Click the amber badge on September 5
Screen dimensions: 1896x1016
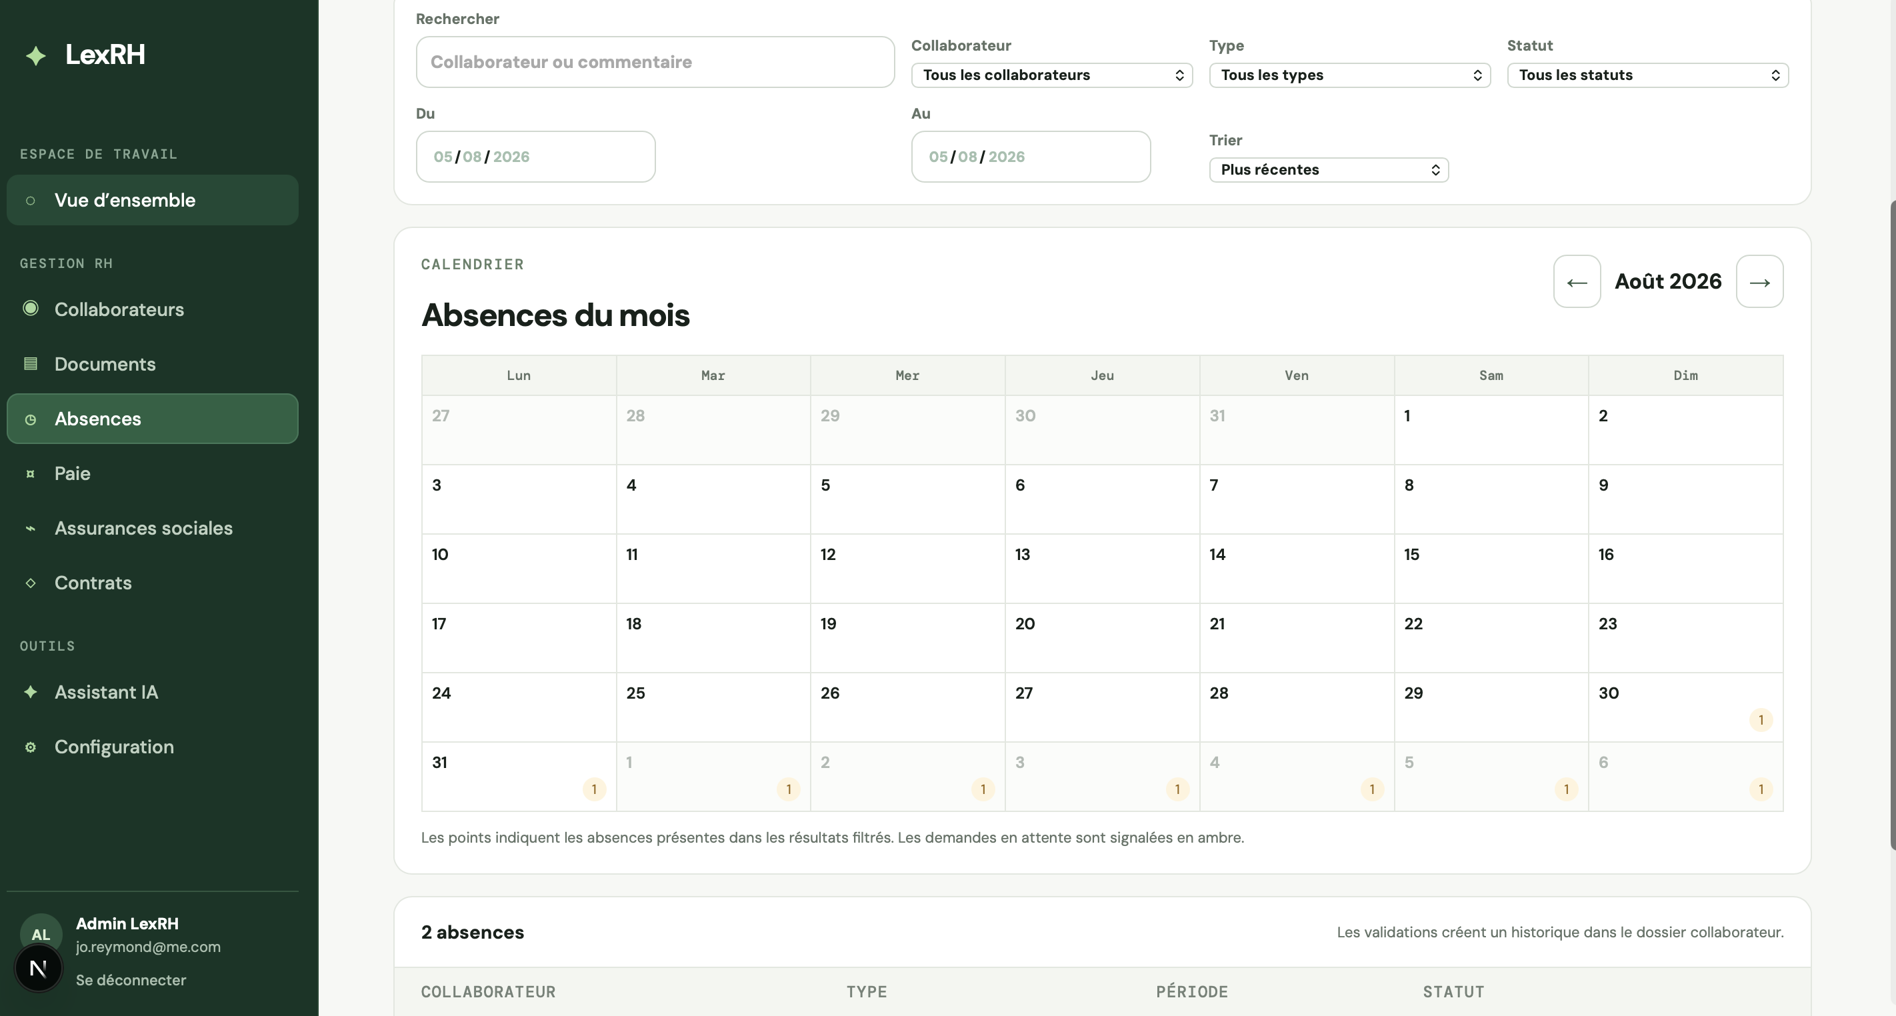coord(1566,789)
